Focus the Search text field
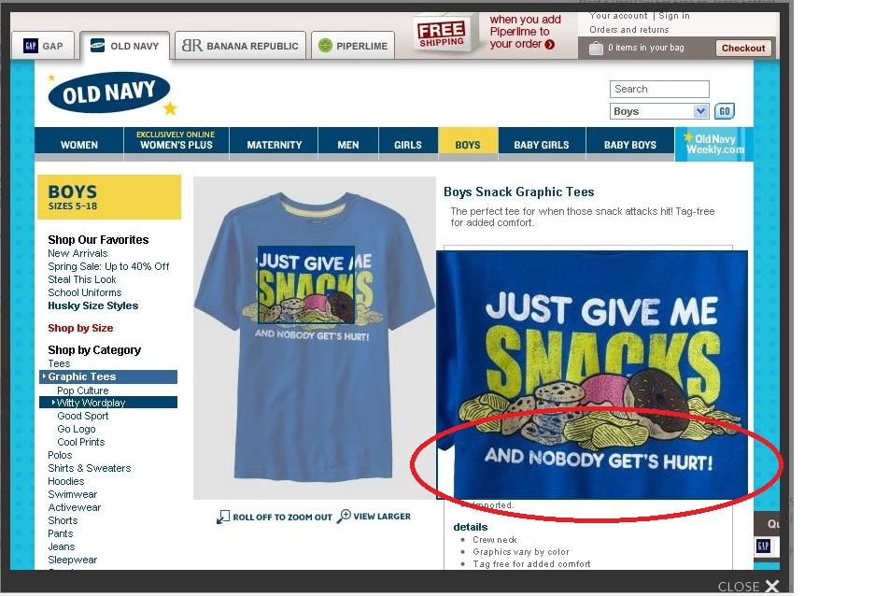 [x=659, y=89]
